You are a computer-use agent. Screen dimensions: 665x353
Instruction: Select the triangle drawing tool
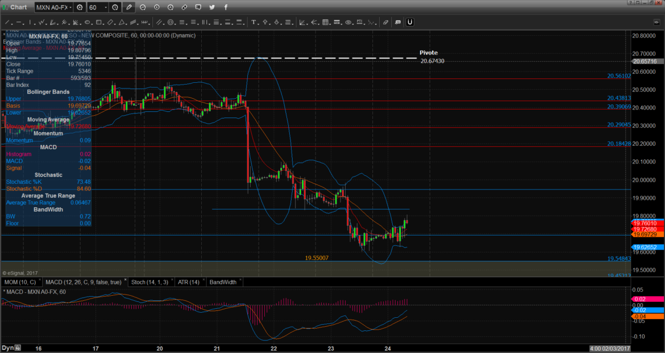122,22
